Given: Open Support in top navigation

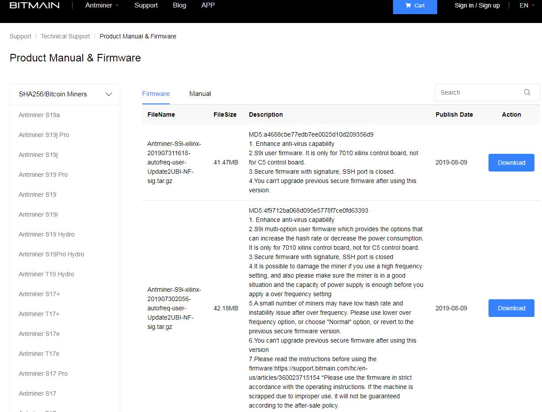Looking at the screenshot, I should coord(146,5).
